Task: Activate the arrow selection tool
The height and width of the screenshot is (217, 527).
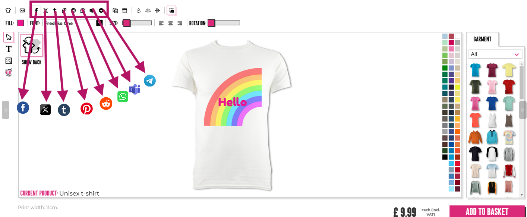Action: pos(9,37)
